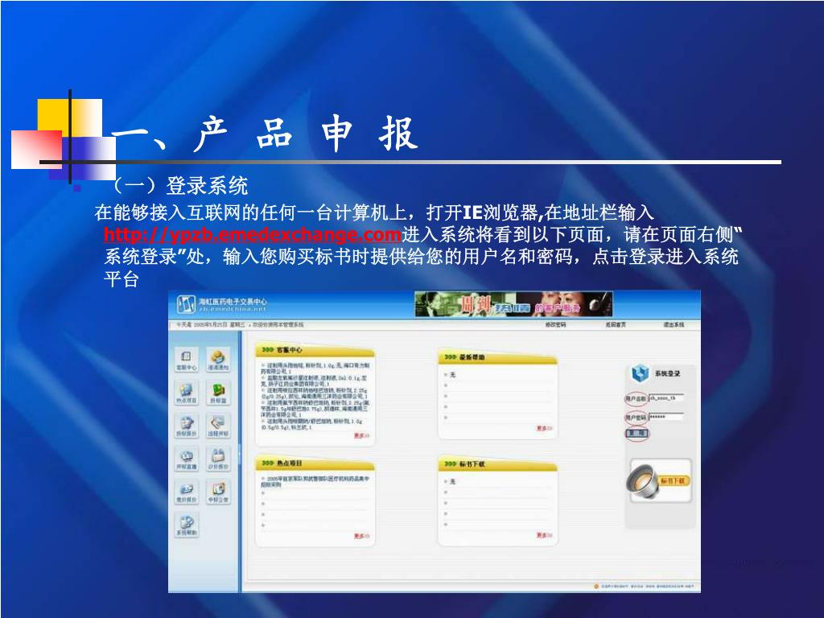Click the 退出系统 link
The width and height of the screenshot is (824, 618).
(674, 325)
